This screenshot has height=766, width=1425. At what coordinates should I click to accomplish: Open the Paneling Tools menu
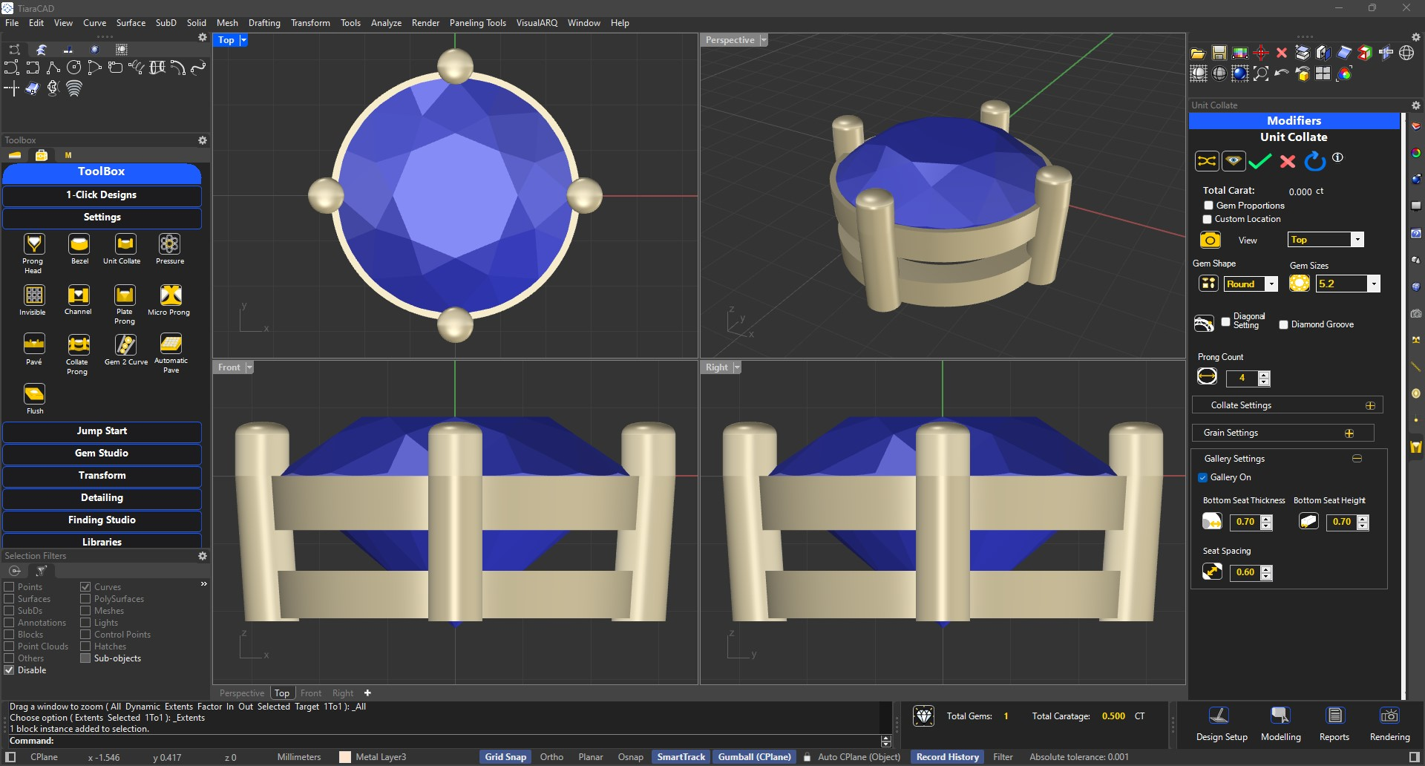coord(477,23)
